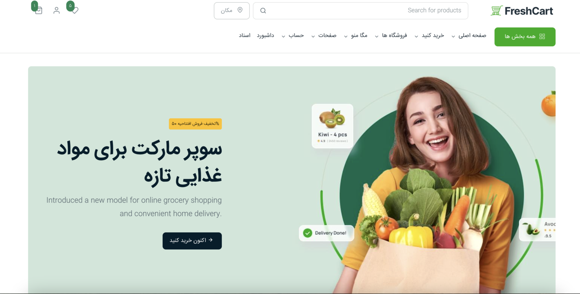Click the اکنون خرید کنید button

pos(192,241)
